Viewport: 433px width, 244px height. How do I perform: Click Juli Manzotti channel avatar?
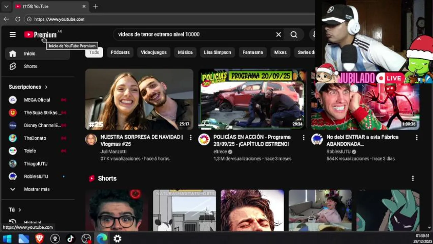[x=91, y=139]
